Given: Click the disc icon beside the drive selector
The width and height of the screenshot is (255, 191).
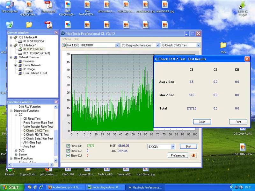Looking at the screenshot, I should 63,45.
